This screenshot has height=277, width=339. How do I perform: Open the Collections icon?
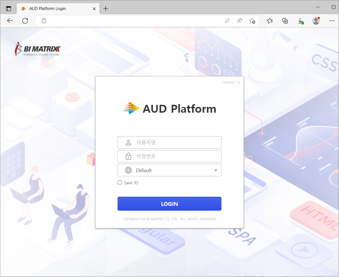(285, 21)
